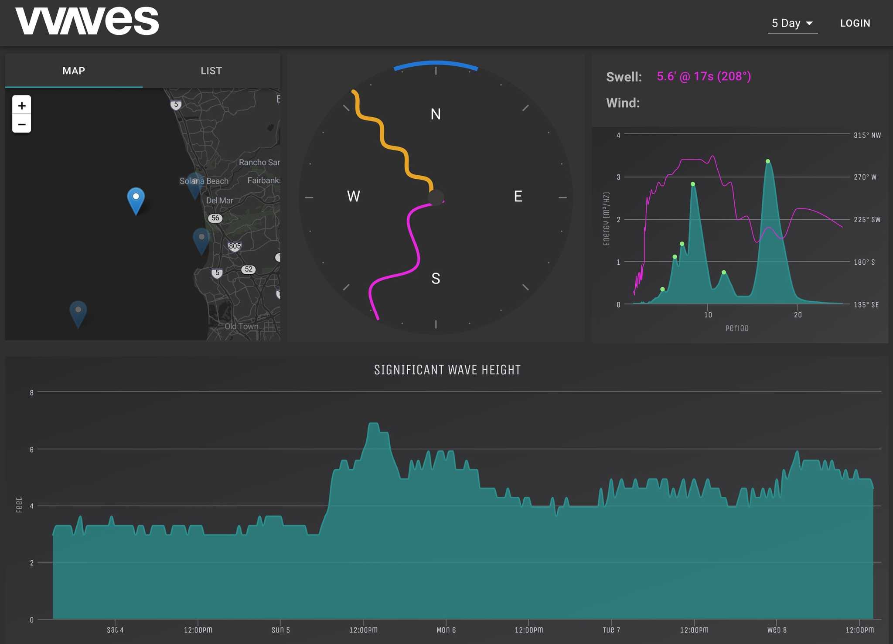The width and height of the screenshot is (893, 644).
Task: Open the 5 Day range dropdown
Action: [x=792, y=23]
